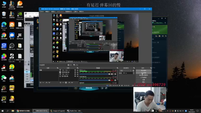201x113 pixels.
Task: Adjust the 麦克风/Aux volume slider
Action: [x=95, y=74]
